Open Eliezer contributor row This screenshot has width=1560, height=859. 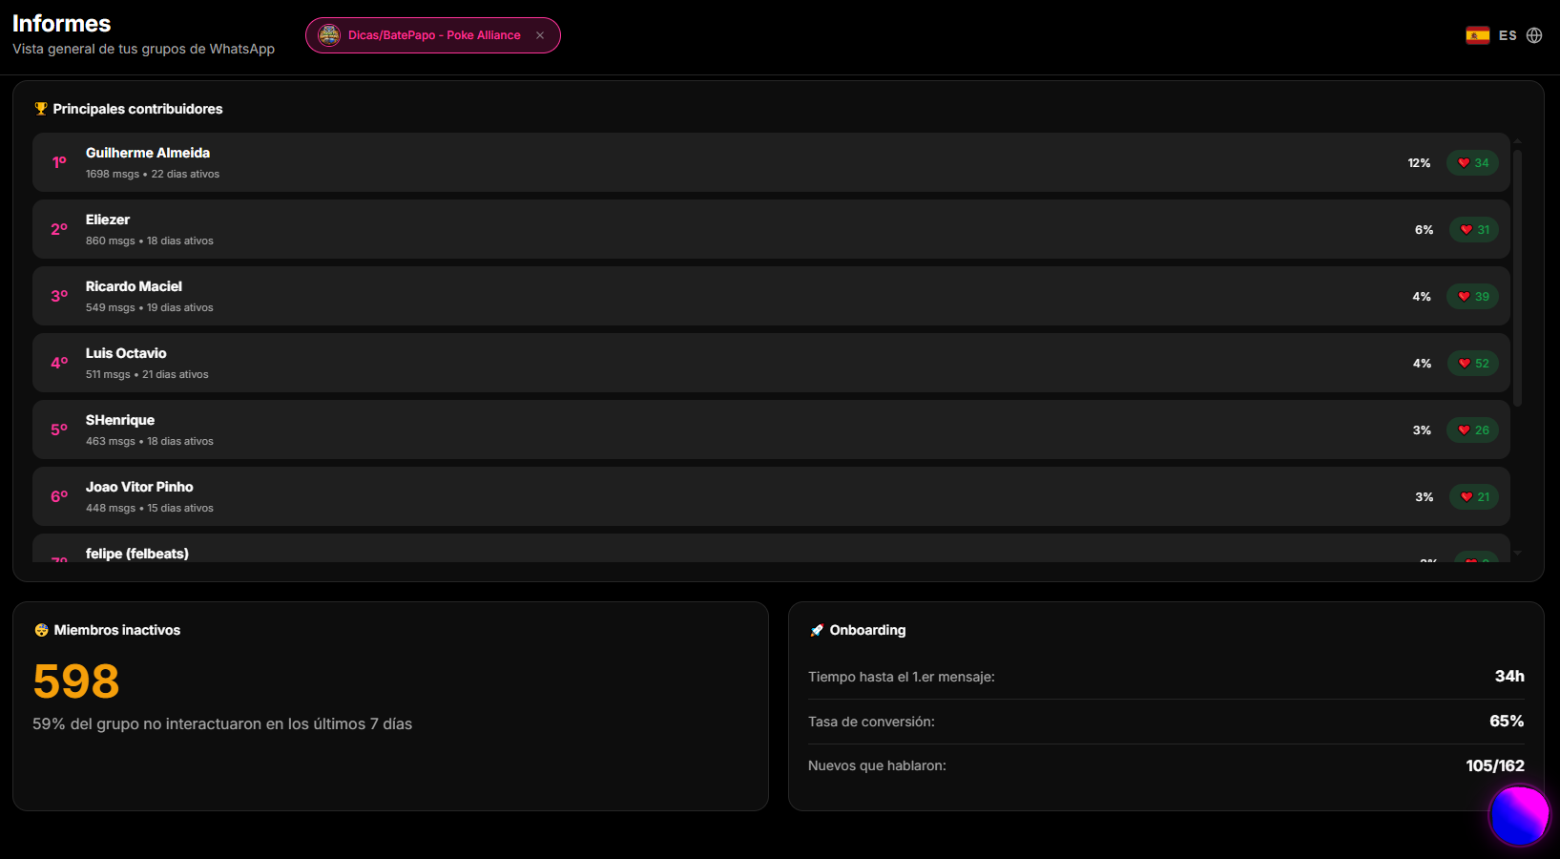tap(771, 229)
